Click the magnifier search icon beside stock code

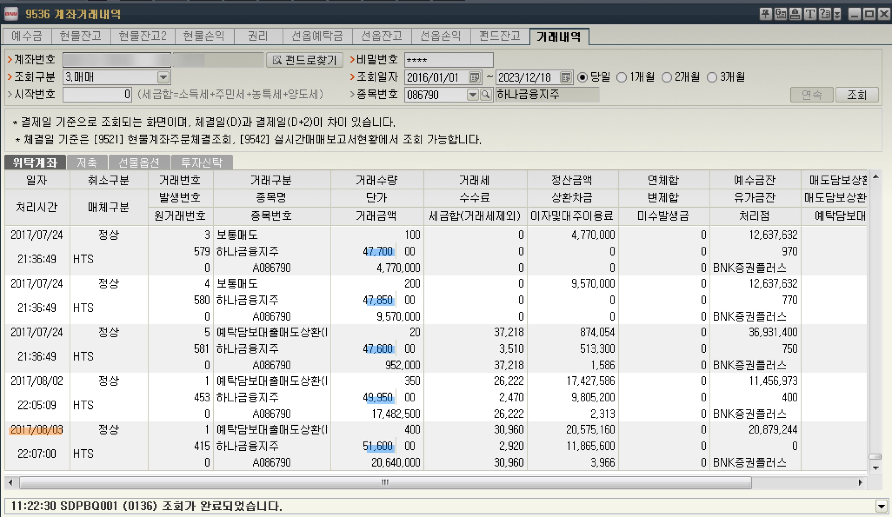pyautogui.click(x=486, y=95)
